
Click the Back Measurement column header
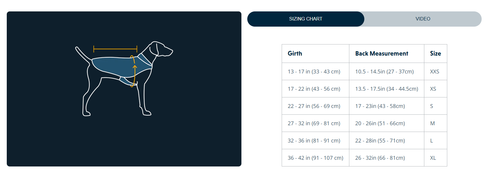[381, 54]
